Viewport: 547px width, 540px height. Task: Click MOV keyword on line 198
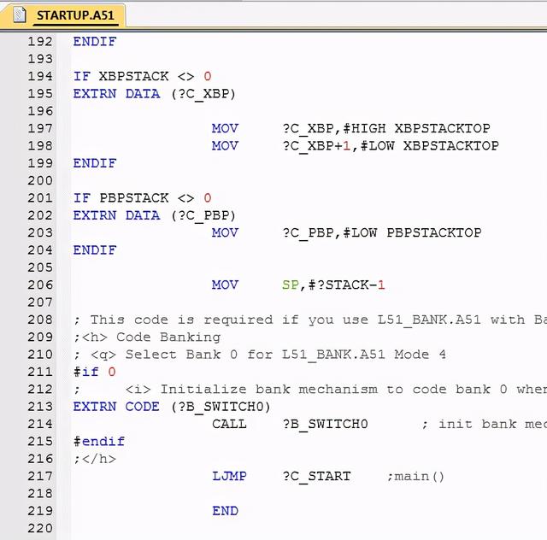(x=225, y=146)
